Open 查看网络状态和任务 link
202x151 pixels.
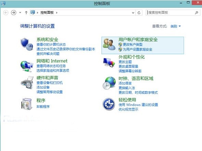coord(51,66)
